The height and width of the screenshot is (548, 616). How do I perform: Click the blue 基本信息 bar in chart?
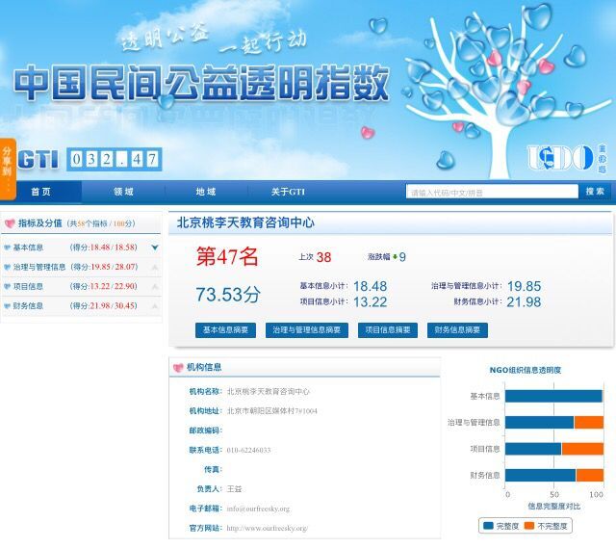pos(552,396)
